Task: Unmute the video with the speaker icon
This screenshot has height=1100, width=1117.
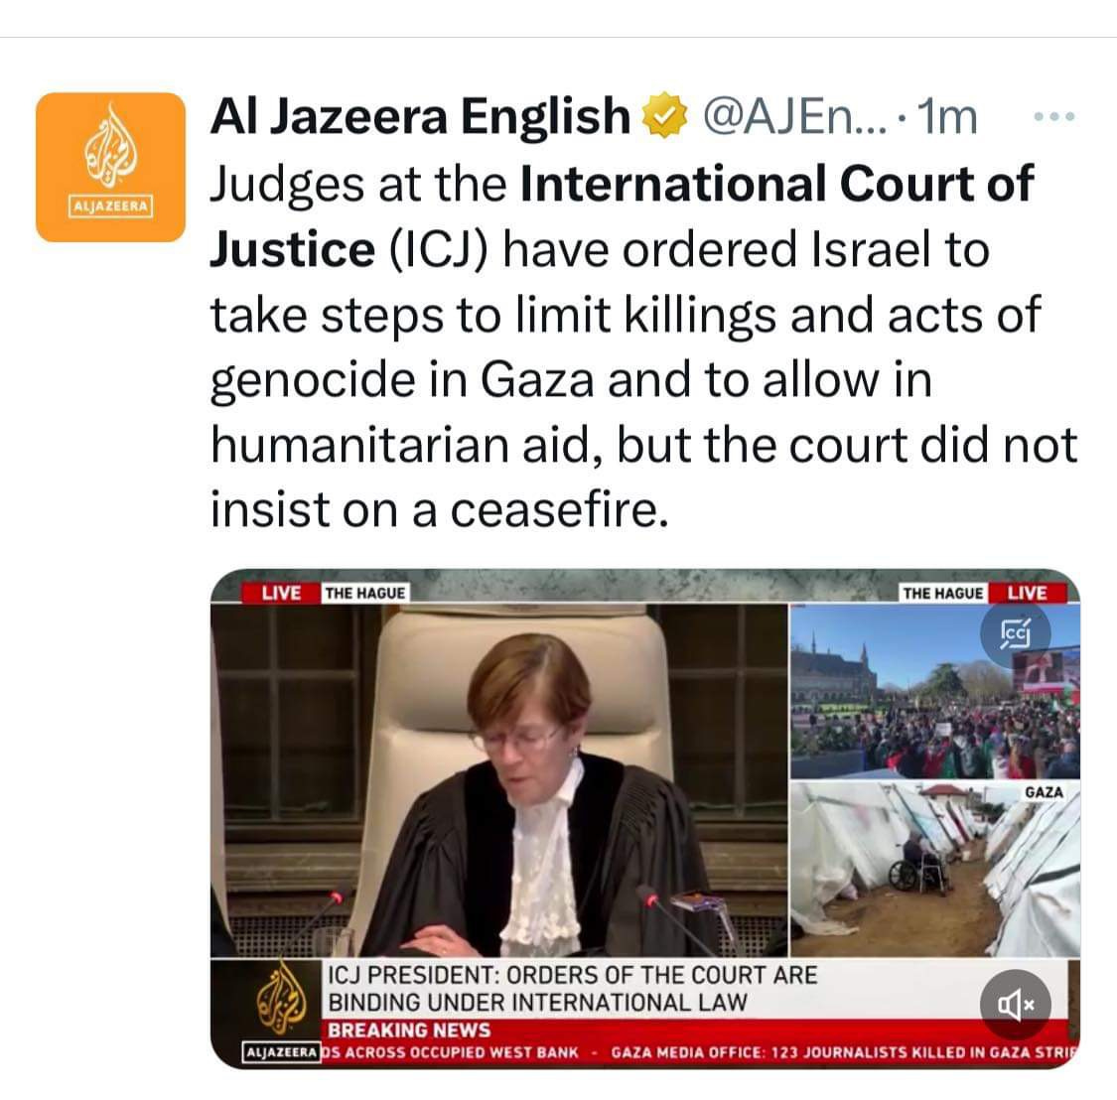Action: [x=1015, y=1006]
